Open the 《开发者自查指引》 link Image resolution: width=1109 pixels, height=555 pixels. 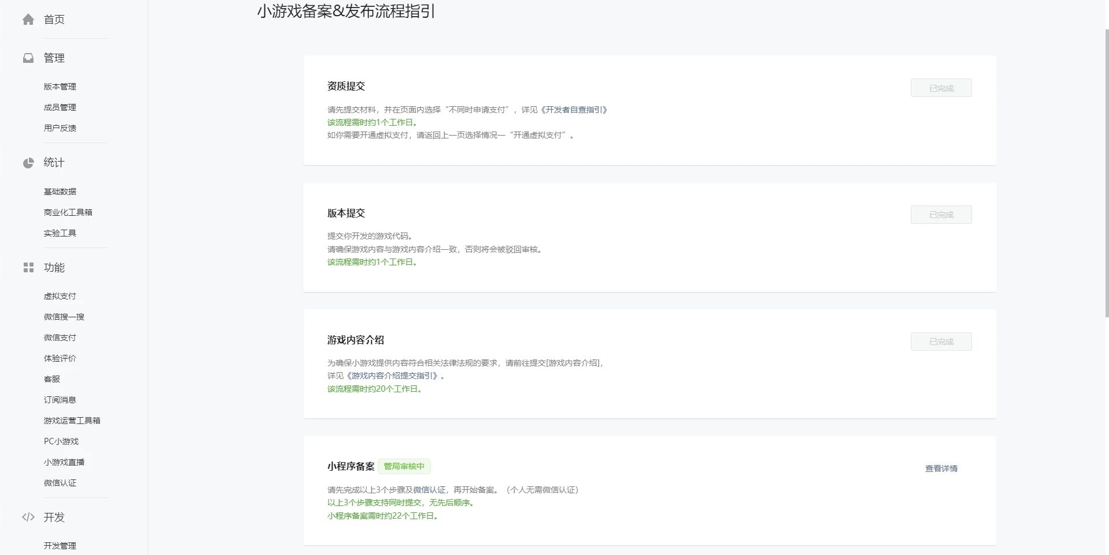pyautogui.click(x=573, y=110)
